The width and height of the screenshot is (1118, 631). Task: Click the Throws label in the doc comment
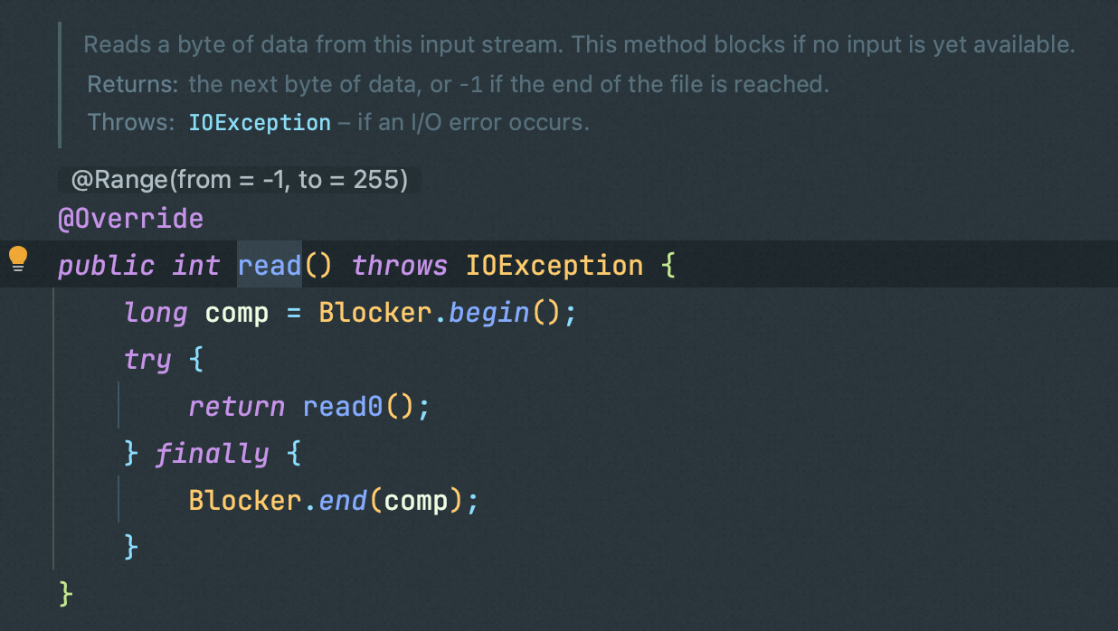[x=131, y=123]
